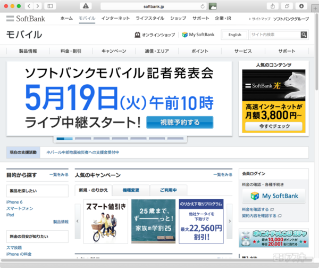Switch to the ご利用中 tab
This screenshot has width=319, height=268.
click(x=169, y=190)
